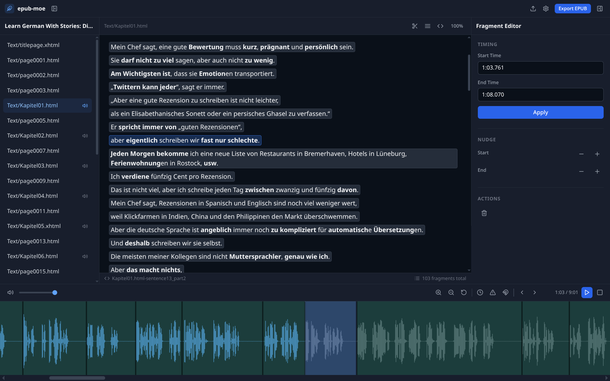The width and height of the screenshot is (610, 381).
Task: Open settings gear in top bar
Action: click(x=546, y=9)
